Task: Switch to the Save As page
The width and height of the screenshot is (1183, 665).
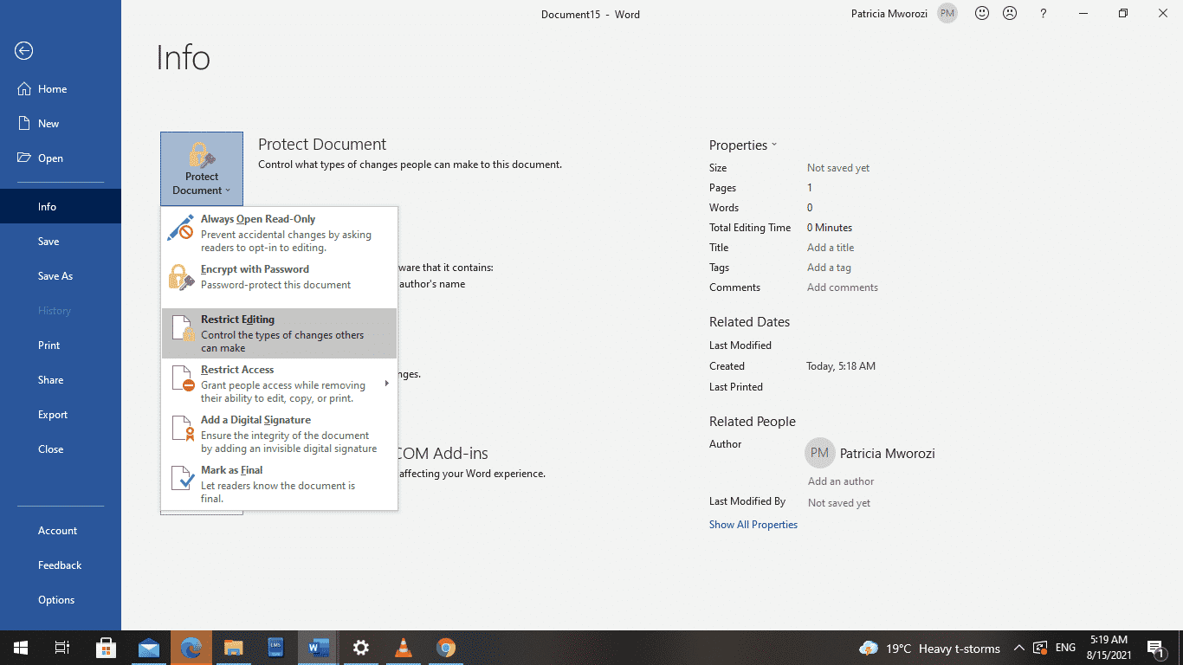Action: click(x=55, y=275)
